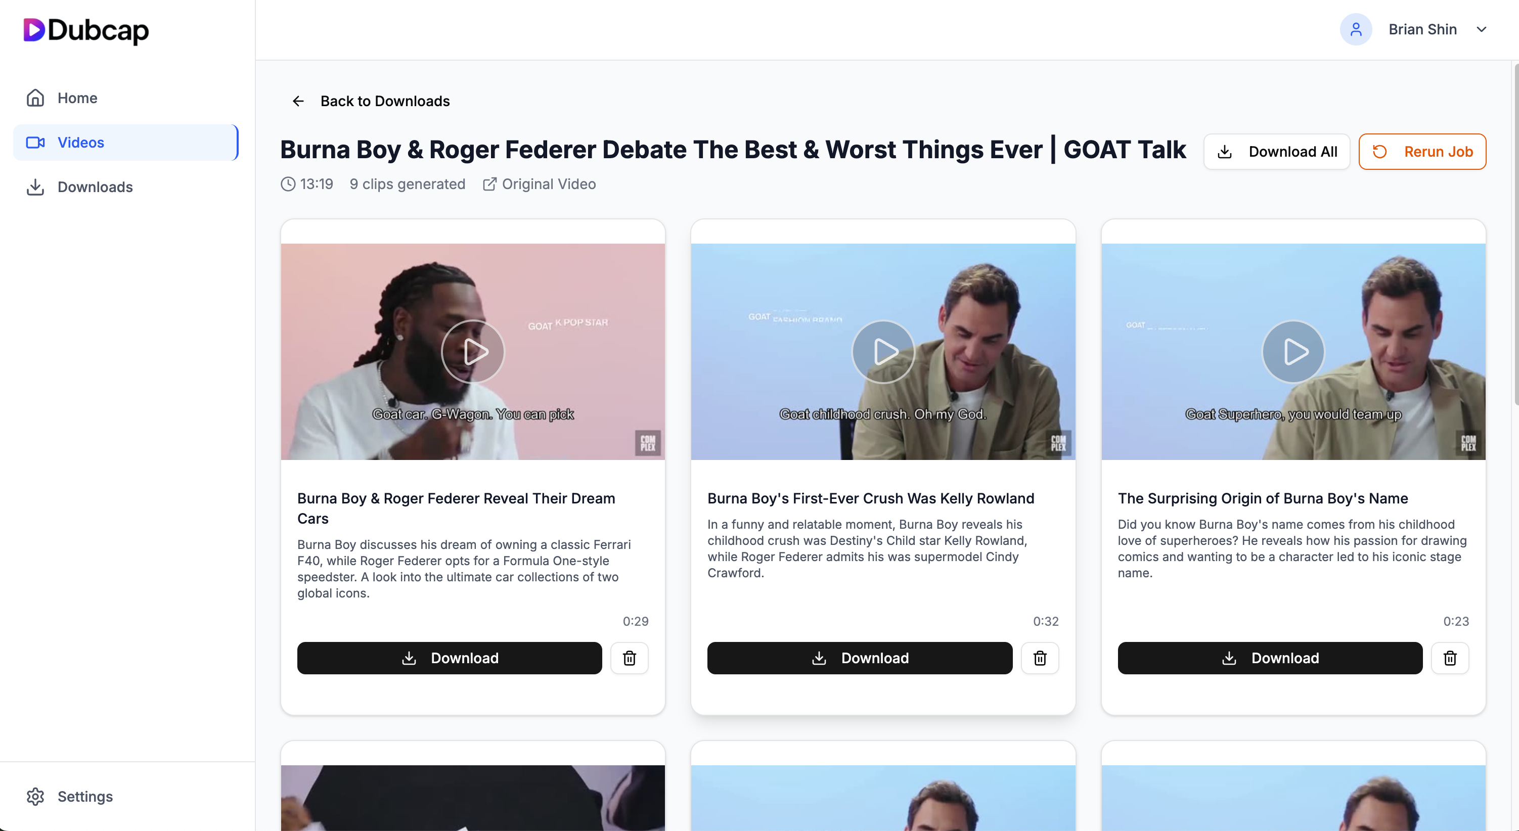
Task: Download the Dream Cars clip
Action: (x=450, y=658)
